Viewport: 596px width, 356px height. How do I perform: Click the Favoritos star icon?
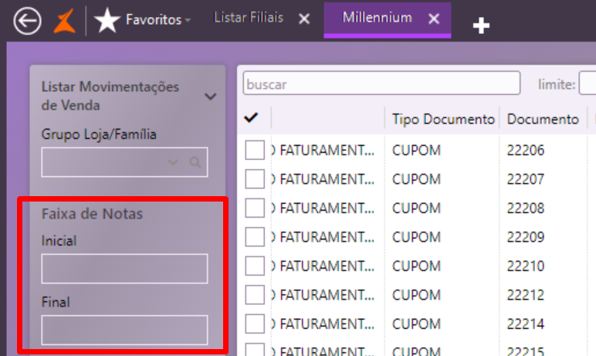pyautogui.click(x=107, y=21)
